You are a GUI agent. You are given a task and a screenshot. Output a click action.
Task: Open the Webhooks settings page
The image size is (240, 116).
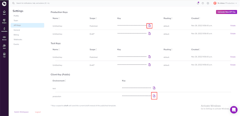(x=18, y=40)
